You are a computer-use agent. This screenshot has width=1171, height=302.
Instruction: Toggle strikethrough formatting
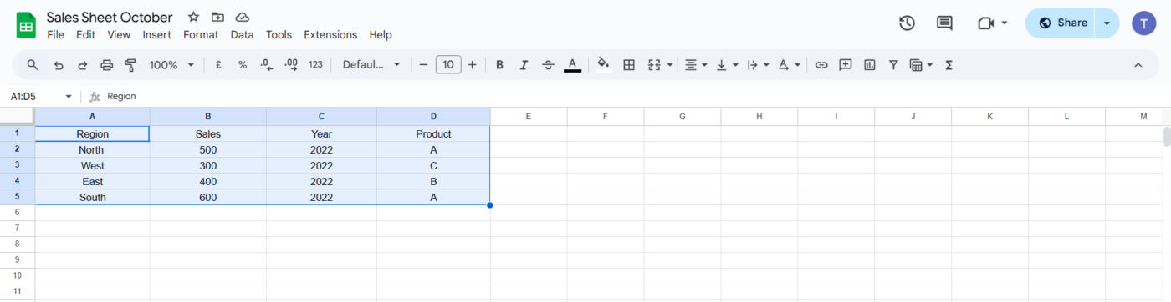[548, 64]
